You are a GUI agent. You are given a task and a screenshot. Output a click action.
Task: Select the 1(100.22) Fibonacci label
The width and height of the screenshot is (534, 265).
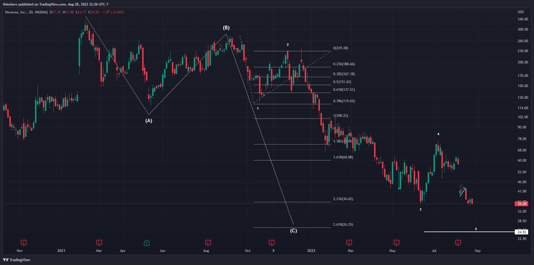pyautogui.click(x=341, y=116)
